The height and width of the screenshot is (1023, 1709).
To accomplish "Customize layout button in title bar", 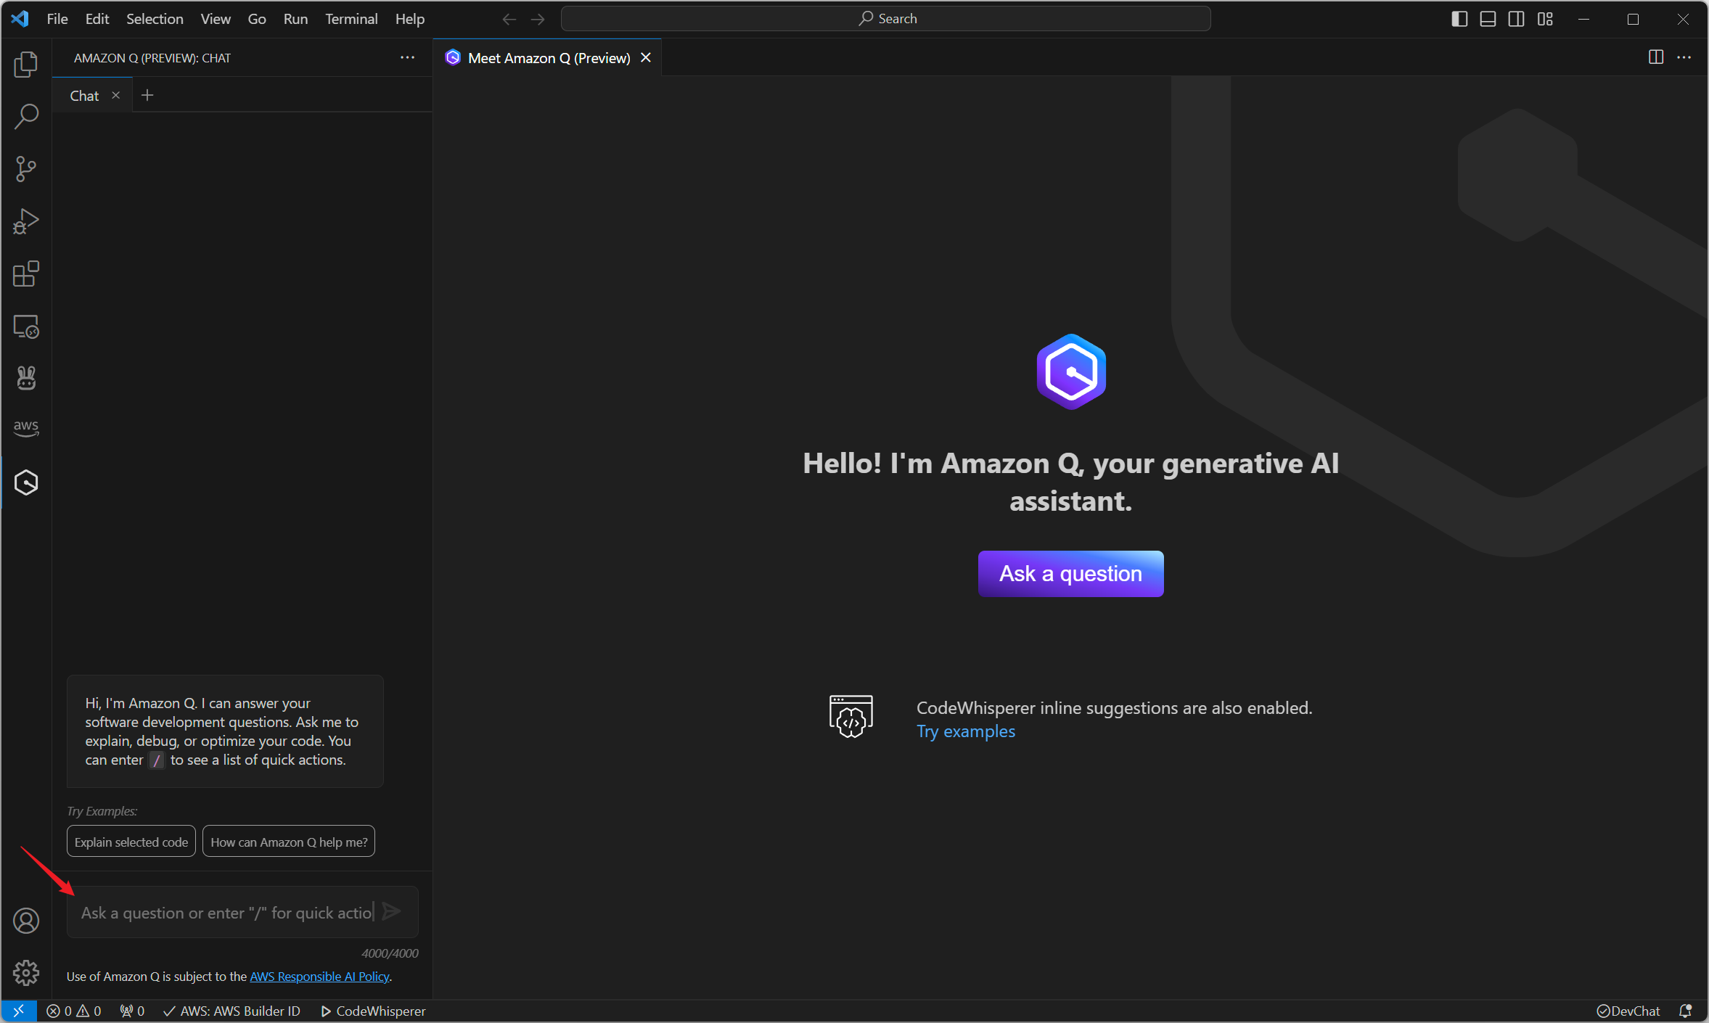I will [x=1545, y=19].
